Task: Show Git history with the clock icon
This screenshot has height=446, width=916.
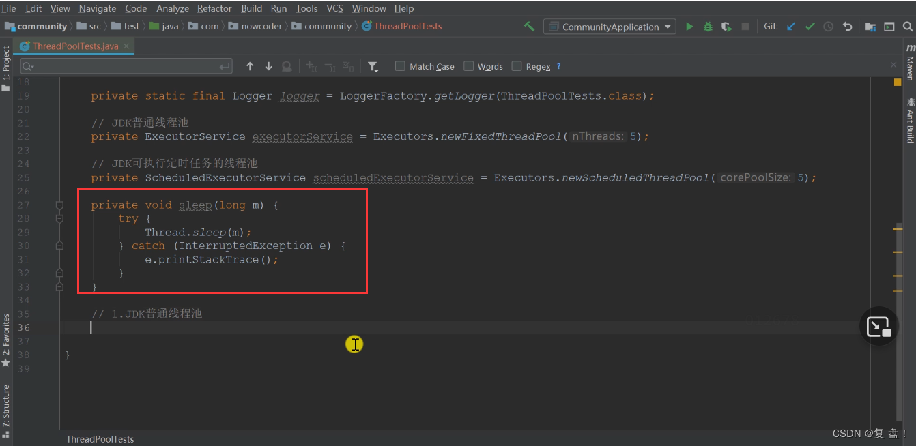Action: click(x=828, y=27)
